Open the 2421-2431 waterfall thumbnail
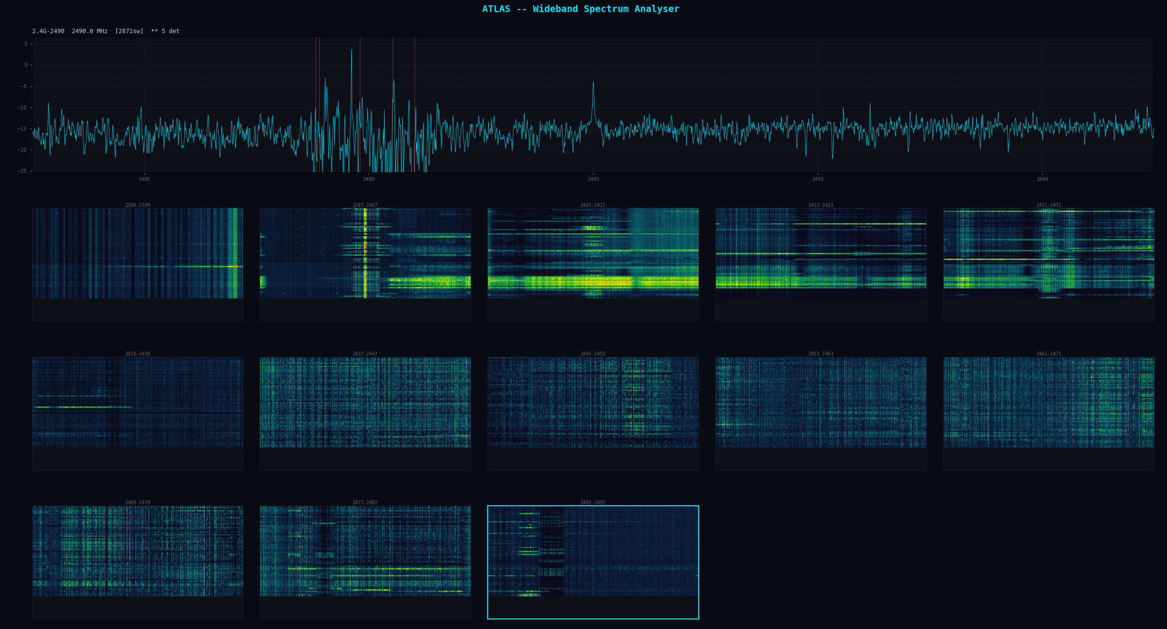The image size is (1167, 629). click(x=1048, y=264)
